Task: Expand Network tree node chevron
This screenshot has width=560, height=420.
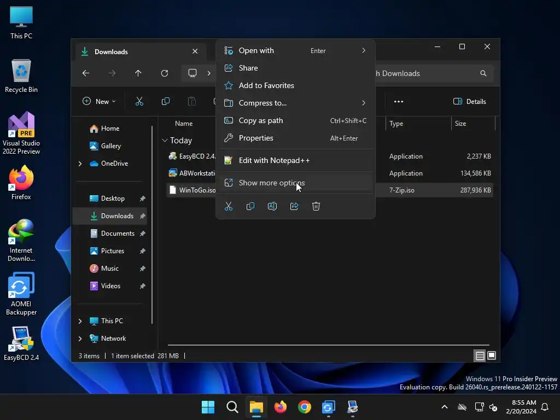Action: [80, 339]
